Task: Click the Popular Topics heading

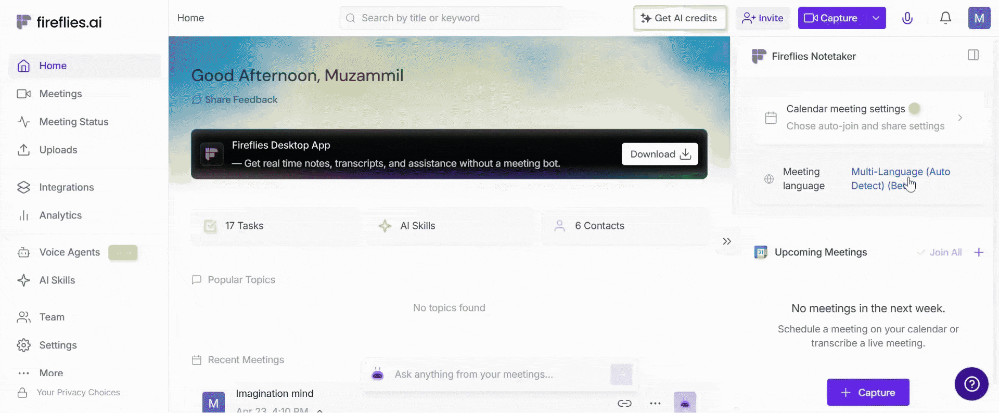Action: coord(241,280)
